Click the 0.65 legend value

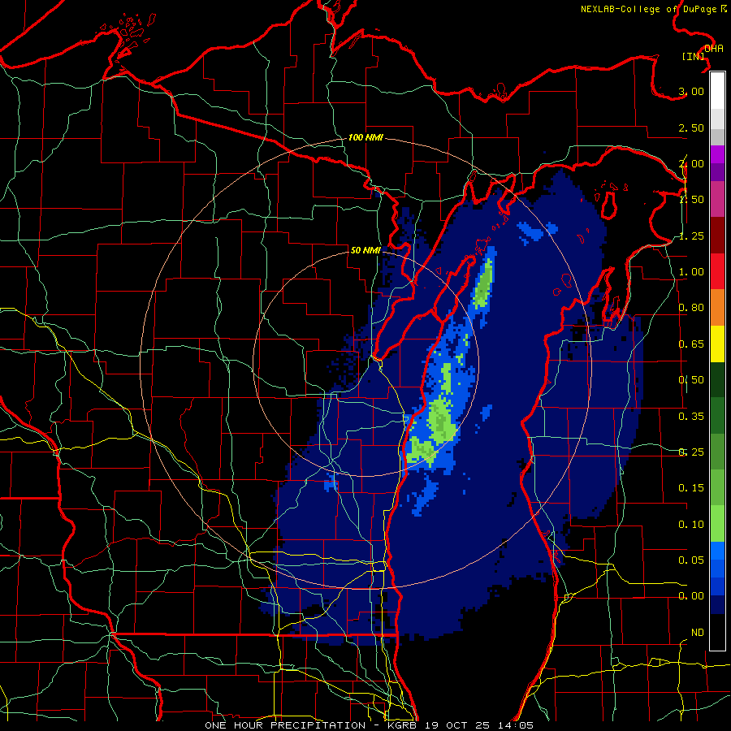coord(691,344)
